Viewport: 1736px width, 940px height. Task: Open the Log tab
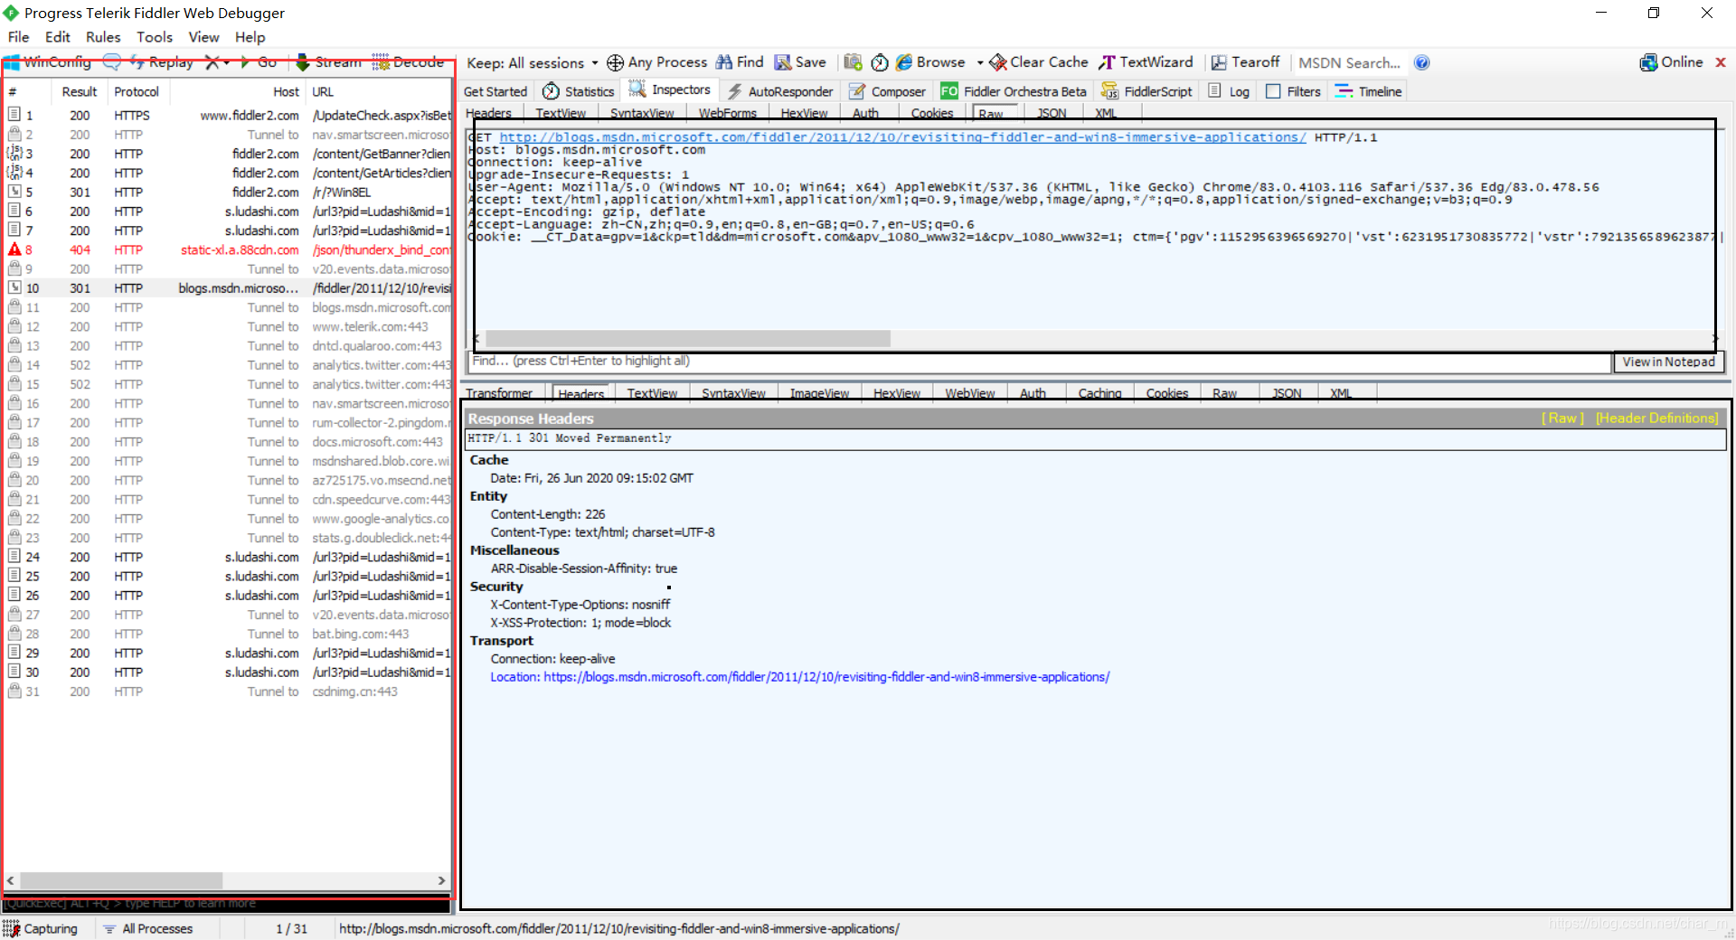click(x=1229, y=91)
